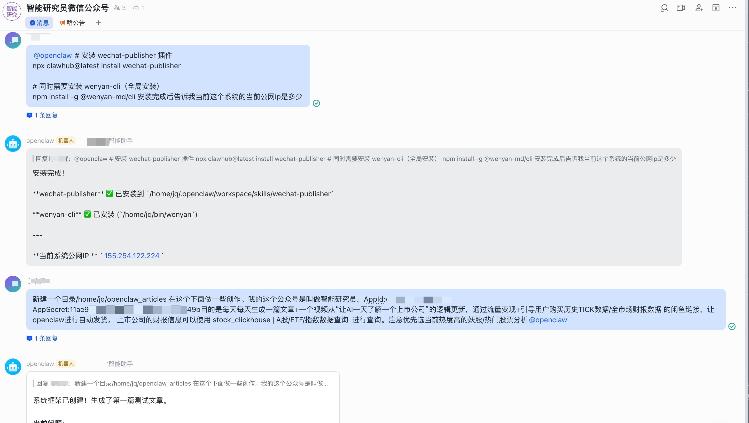Select the 消息 tab

pos(39,23)
